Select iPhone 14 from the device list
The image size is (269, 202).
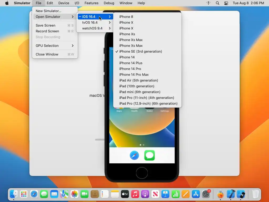click(147, 57)
